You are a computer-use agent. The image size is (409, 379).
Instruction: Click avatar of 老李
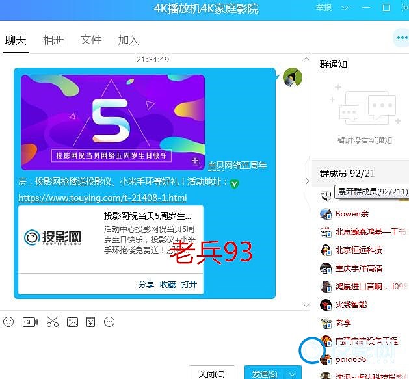(326, 323)
